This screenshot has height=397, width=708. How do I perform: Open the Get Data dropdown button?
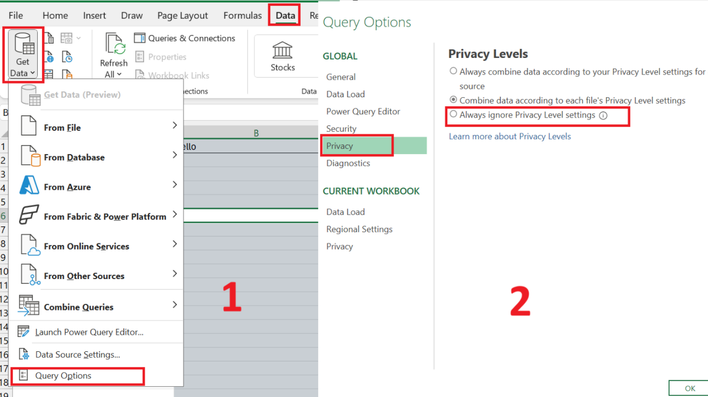[x=23, y=55]
